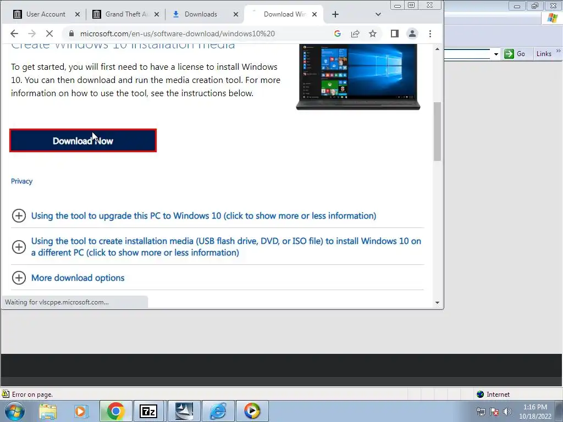This screenshot has width=563, height=422.
Task: Open Internet Explorer from the taskbar
Action: coord(218,411)
